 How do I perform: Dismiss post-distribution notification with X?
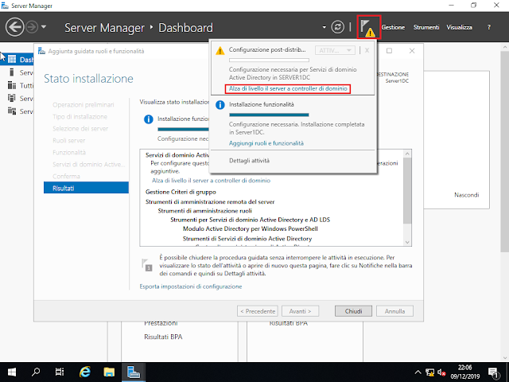367,50
